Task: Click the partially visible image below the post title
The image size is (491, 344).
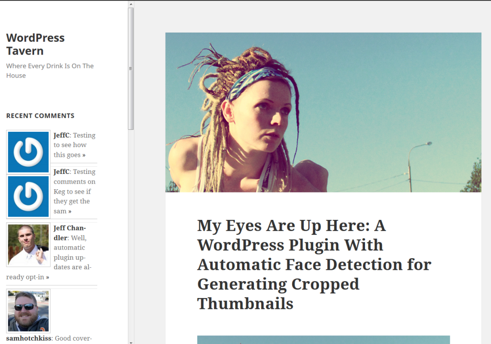Action: click(323, 340)
